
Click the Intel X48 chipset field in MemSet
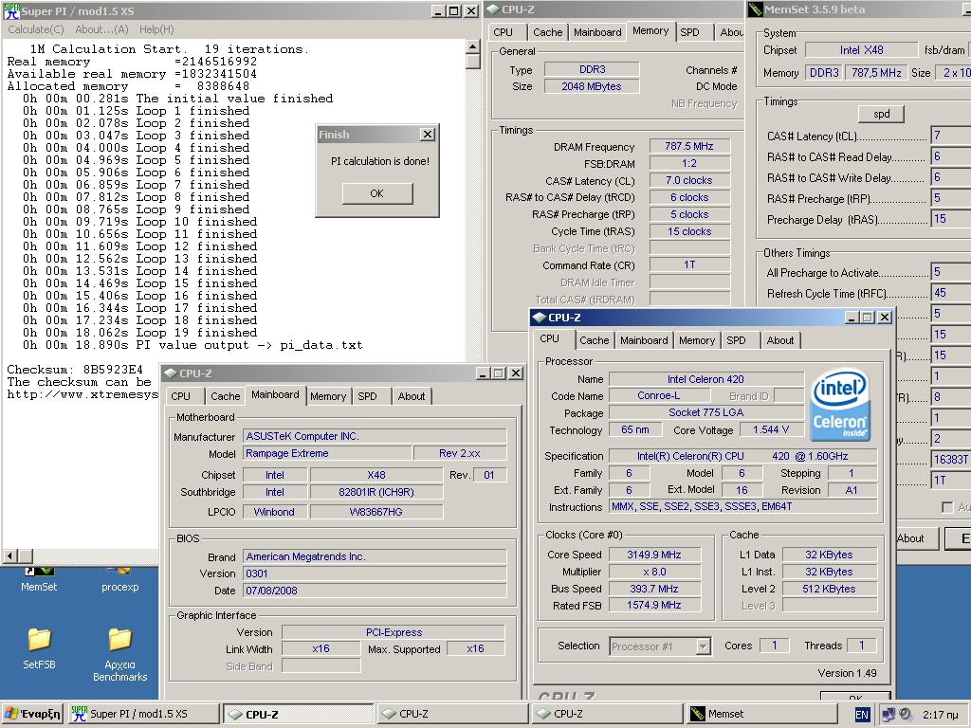861,50
